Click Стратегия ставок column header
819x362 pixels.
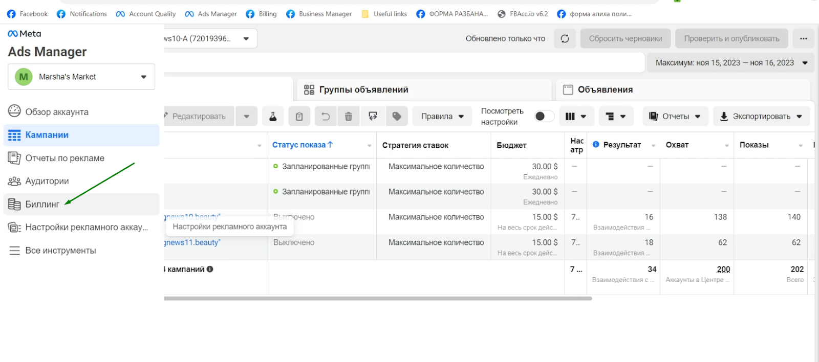tap(415, 145)
